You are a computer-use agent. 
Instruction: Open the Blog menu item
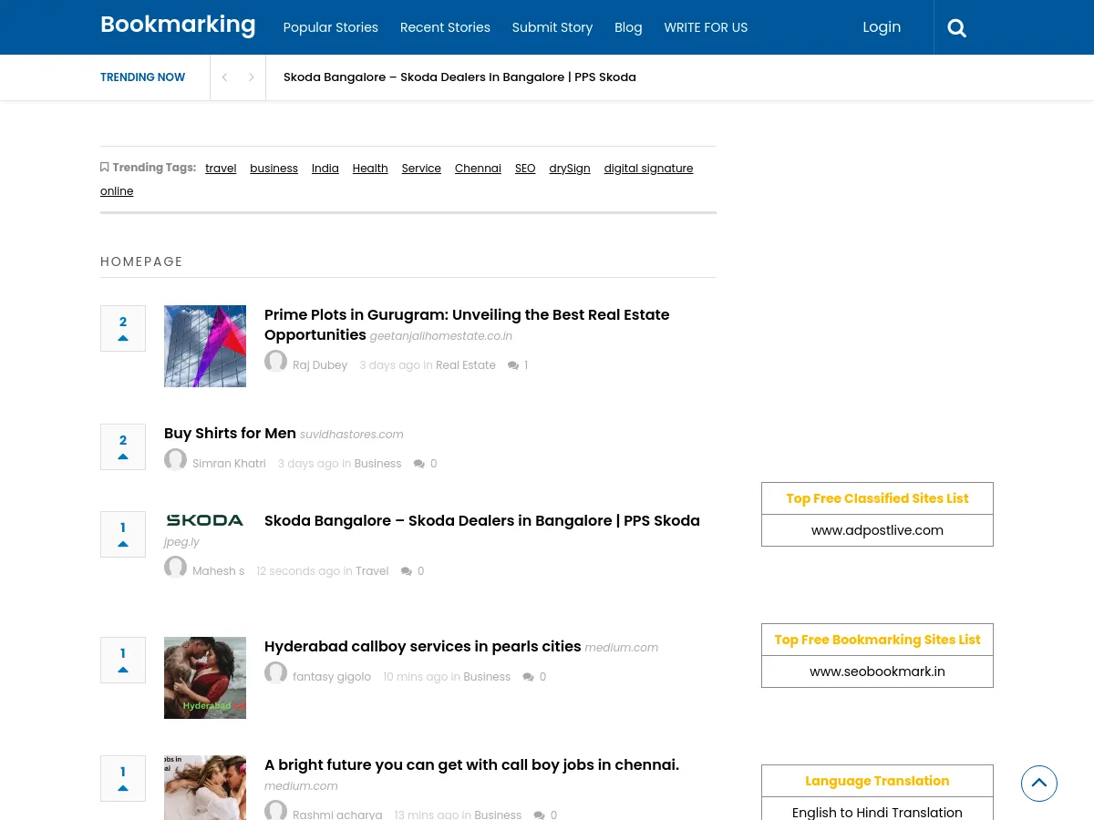coord(628,27)
